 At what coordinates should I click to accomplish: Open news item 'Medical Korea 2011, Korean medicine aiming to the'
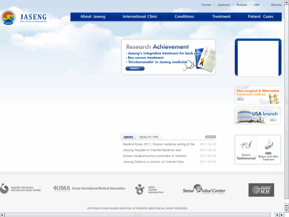tap(159, 144)
